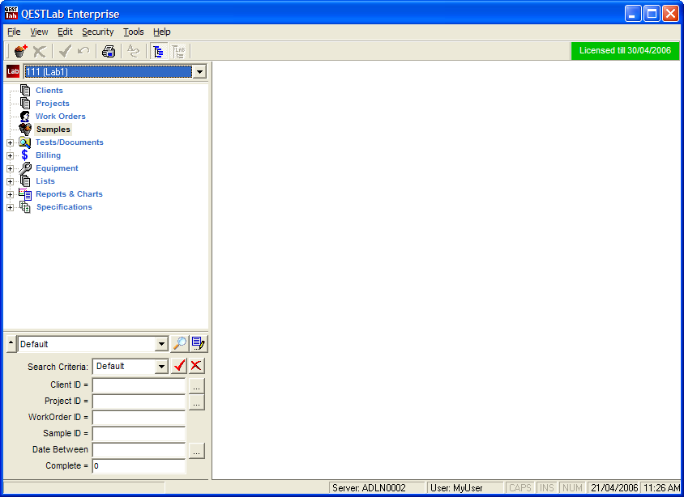This screenshot has width=684, height=497.
Task: Expand the Reports & Charts node
Action: tap(10, 194)
